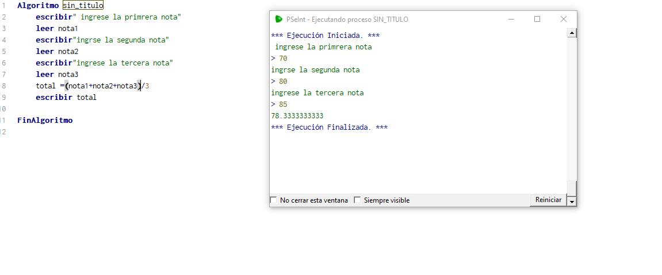Click the "> 70" input line in console
662x275 pixels.
[x=280, y=58]
